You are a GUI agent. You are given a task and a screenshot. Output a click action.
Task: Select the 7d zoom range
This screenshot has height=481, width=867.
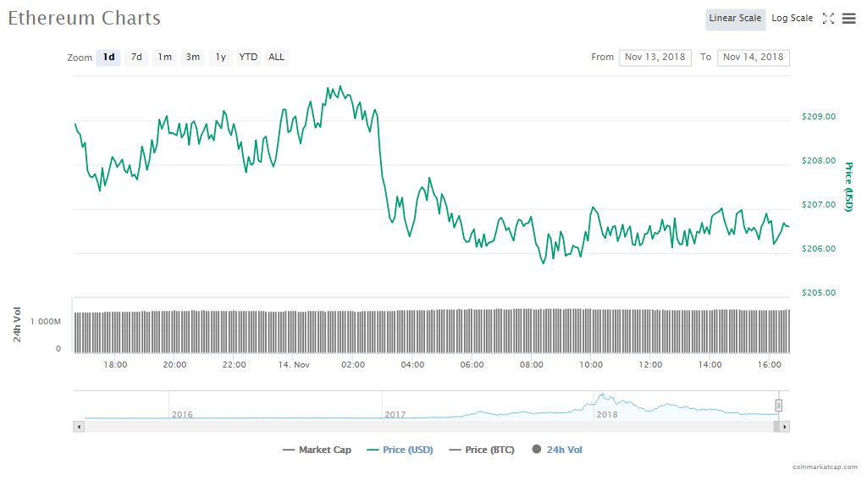[136, 58]
